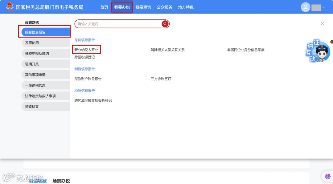Open the 制度信息报告 section heading
Image resolution: width=333 pixels, height=184 pixels.
point(84,69)
